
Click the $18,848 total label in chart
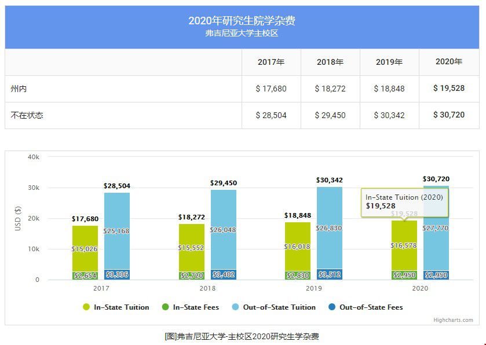pos(298,215)
